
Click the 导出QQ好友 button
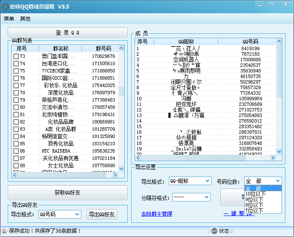tap(102, 214)
